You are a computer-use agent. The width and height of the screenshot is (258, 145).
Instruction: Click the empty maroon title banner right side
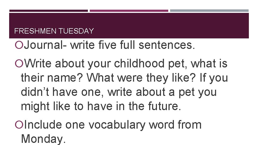pyautogui.click(x=188, y=27)
